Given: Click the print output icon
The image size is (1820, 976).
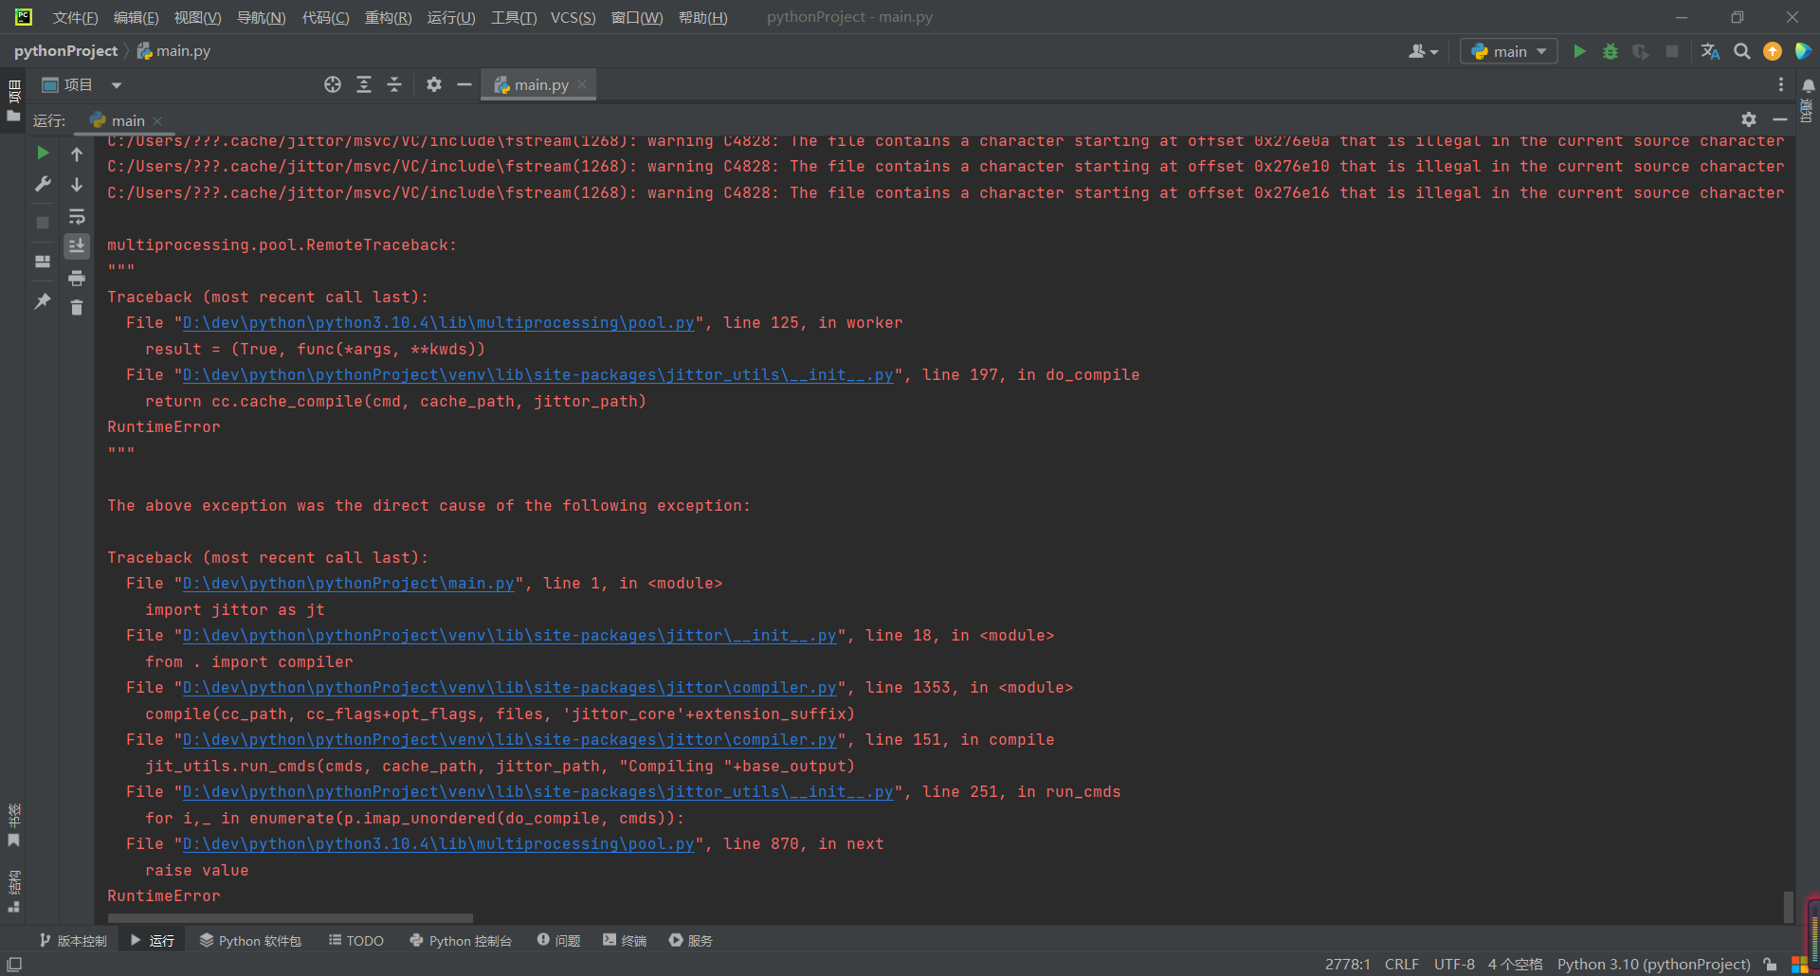Looking at the screenshot, I should click(77, 278).
